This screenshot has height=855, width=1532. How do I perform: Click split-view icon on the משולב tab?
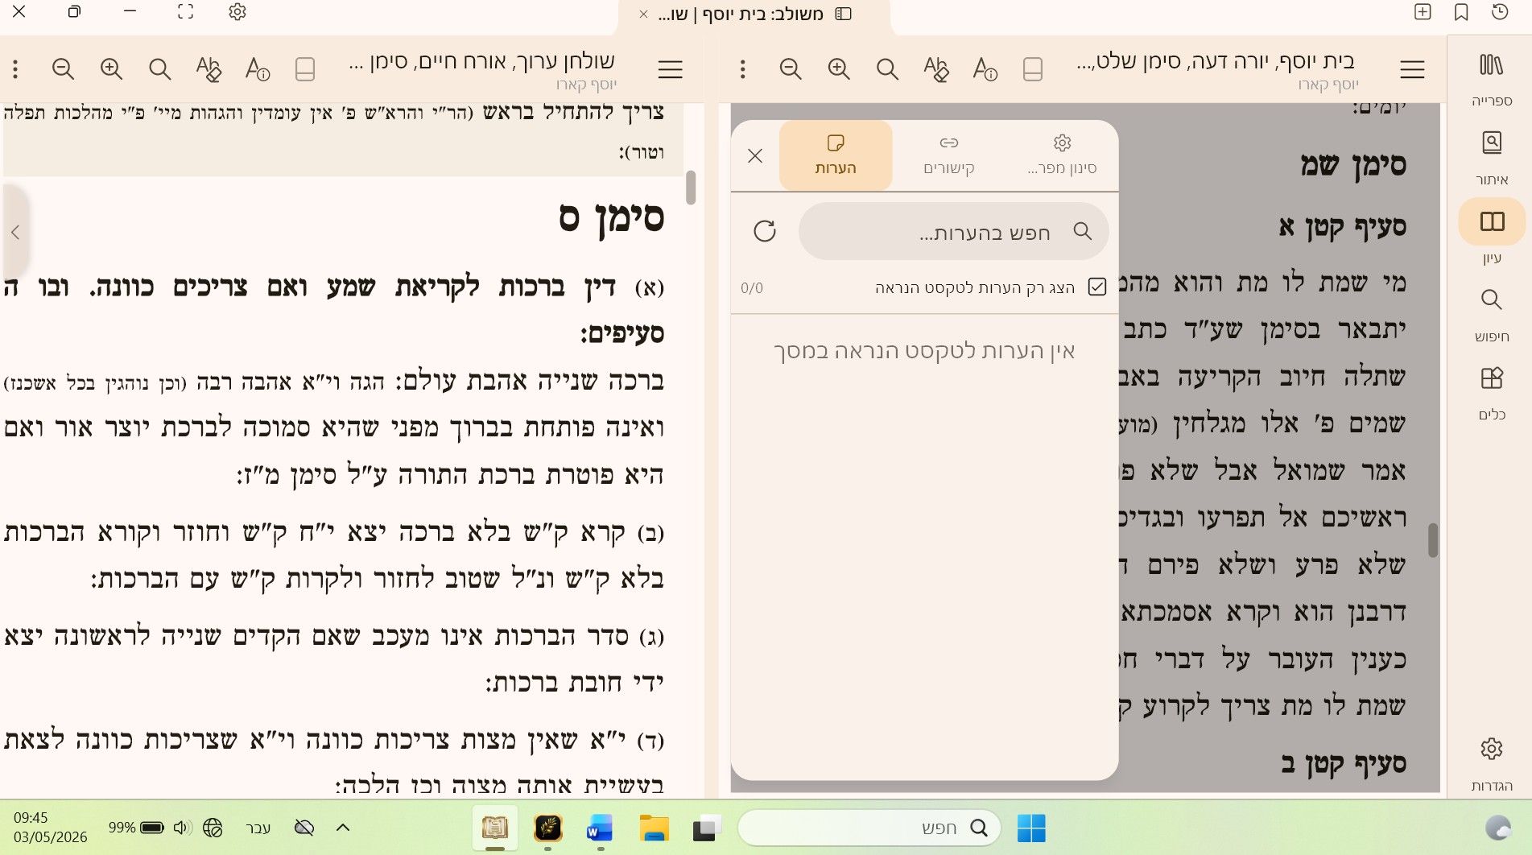pos(843,14)
